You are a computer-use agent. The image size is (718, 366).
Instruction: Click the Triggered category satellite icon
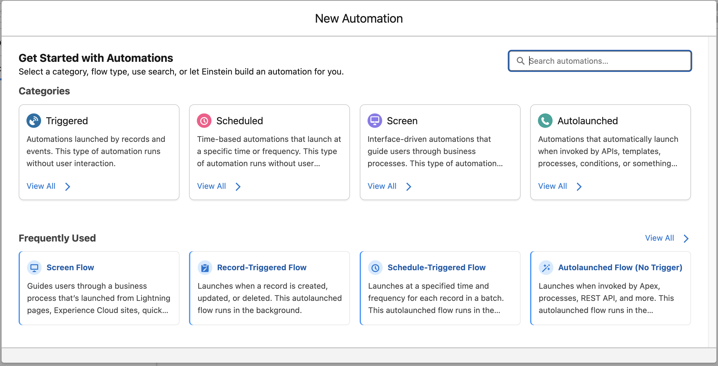[33, 121]
